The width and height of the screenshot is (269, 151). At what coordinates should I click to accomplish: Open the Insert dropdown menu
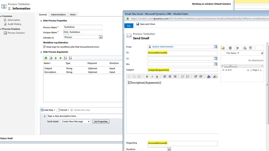click(x=64, y=110)
